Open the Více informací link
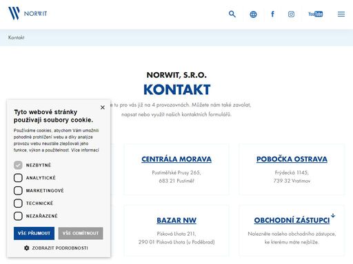Viewport: 353px width, 264px height. [x=85, y=150]
